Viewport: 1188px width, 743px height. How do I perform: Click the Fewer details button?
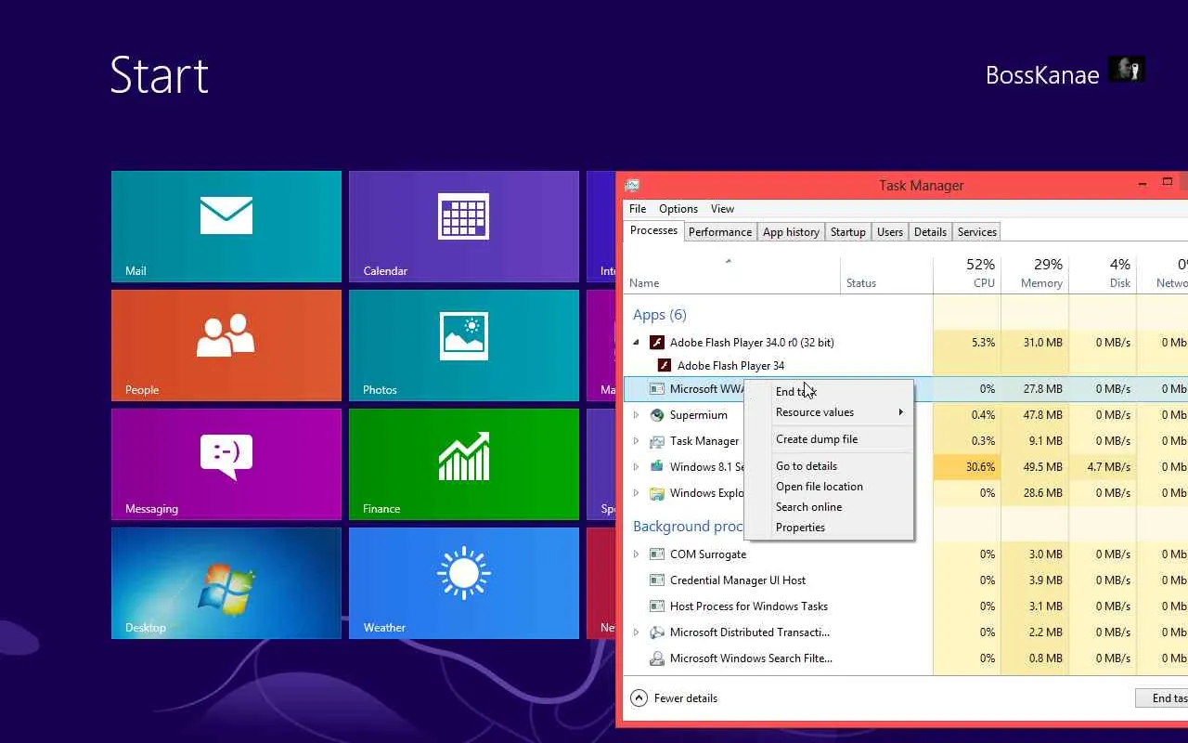(x=675, y=698)
